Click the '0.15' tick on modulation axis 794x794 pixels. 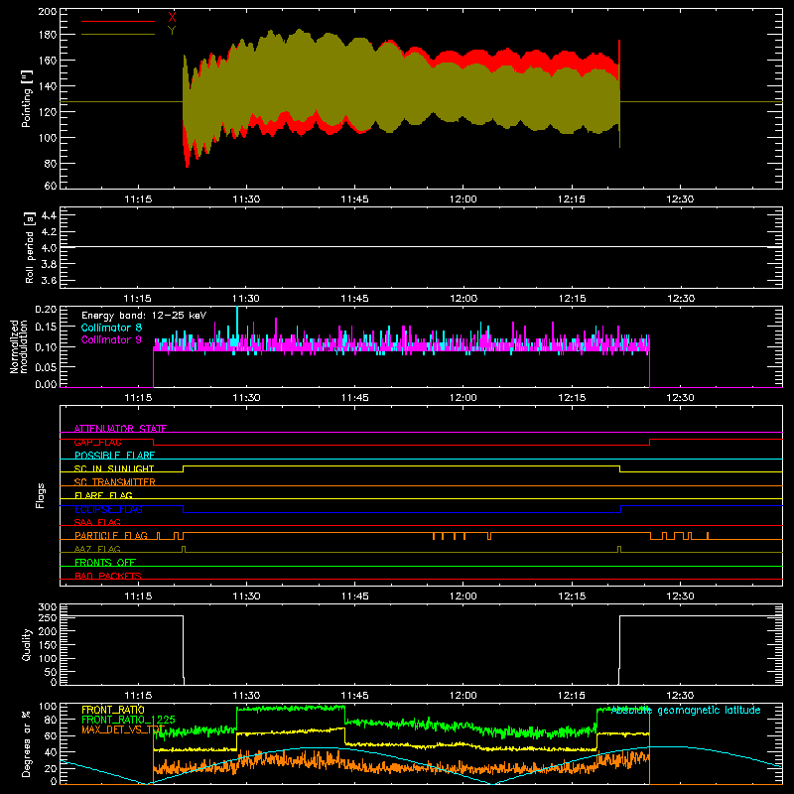coord(46,328)
